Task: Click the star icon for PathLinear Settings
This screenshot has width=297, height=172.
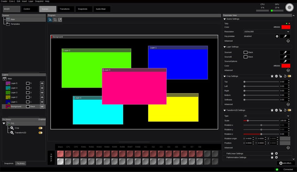Action: (x=272, y=154)
